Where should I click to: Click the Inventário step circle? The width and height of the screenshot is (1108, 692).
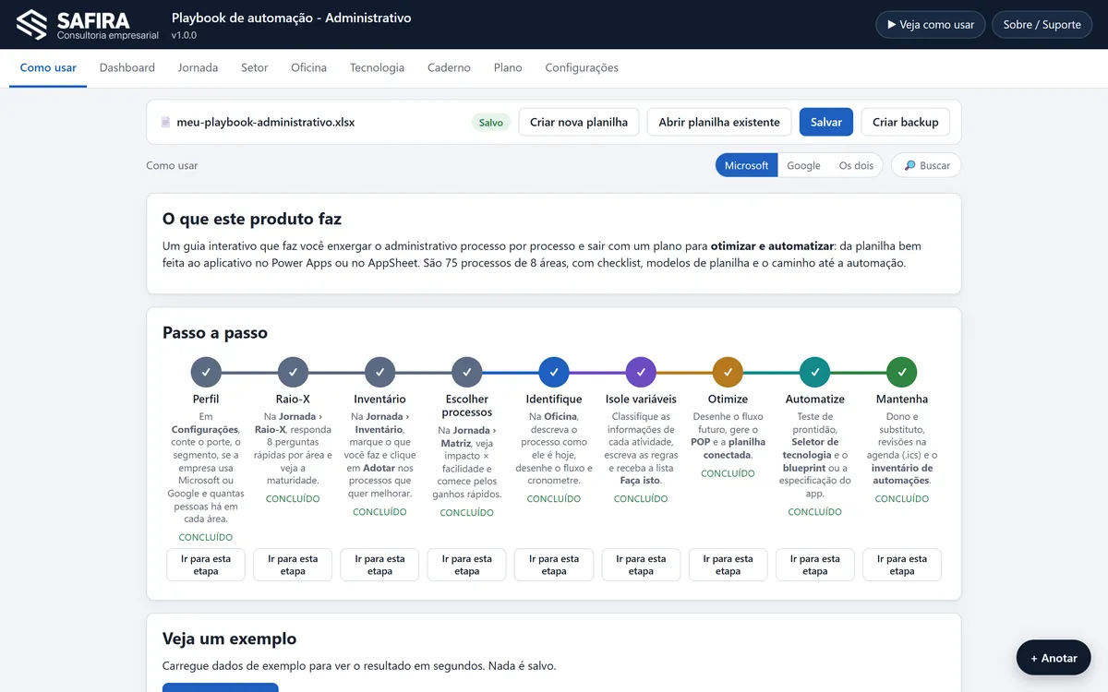coord(379,372)
